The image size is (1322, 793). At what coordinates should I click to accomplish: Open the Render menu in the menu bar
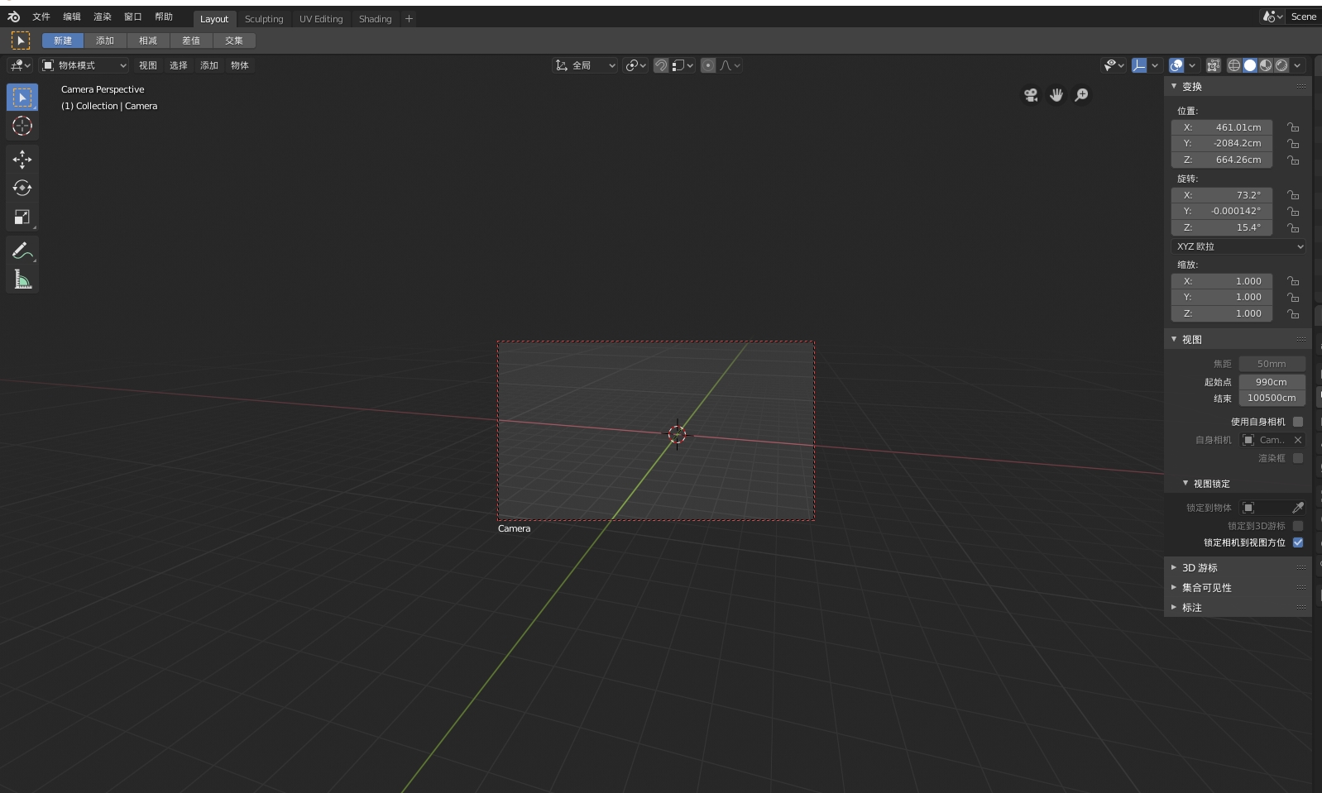point(103,17)
